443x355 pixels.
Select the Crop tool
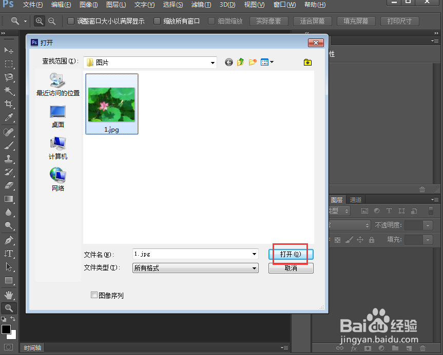pos(9,104)
